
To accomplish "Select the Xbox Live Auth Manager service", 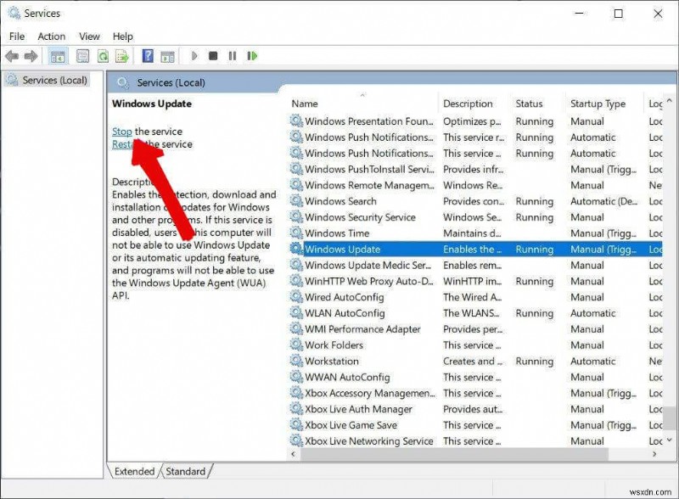I will tap(356, 409).
